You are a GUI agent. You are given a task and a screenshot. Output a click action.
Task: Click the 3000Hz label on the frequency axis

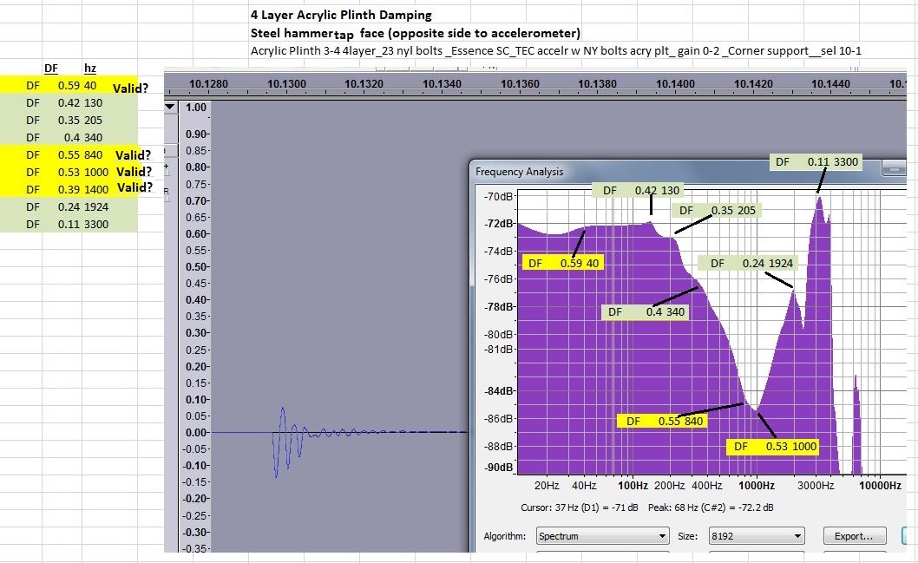(x=816, y=485)
